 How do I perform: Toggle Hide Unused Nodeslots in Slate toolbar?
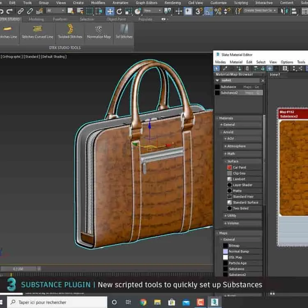[263, 68]
